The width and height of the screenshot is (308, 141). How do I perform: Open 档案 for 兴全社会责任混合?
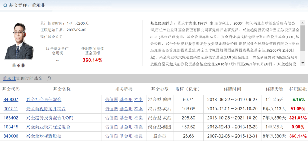[138, 100]
